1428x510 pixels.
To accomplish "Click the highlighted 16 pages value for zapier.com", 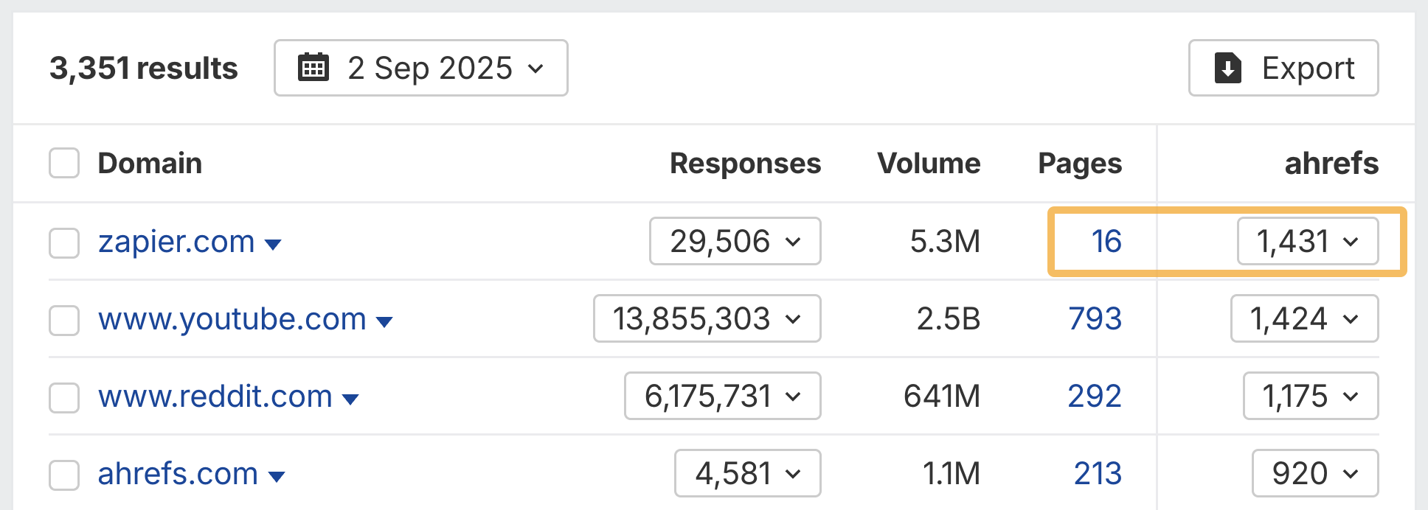I will tap(1106, 241).
